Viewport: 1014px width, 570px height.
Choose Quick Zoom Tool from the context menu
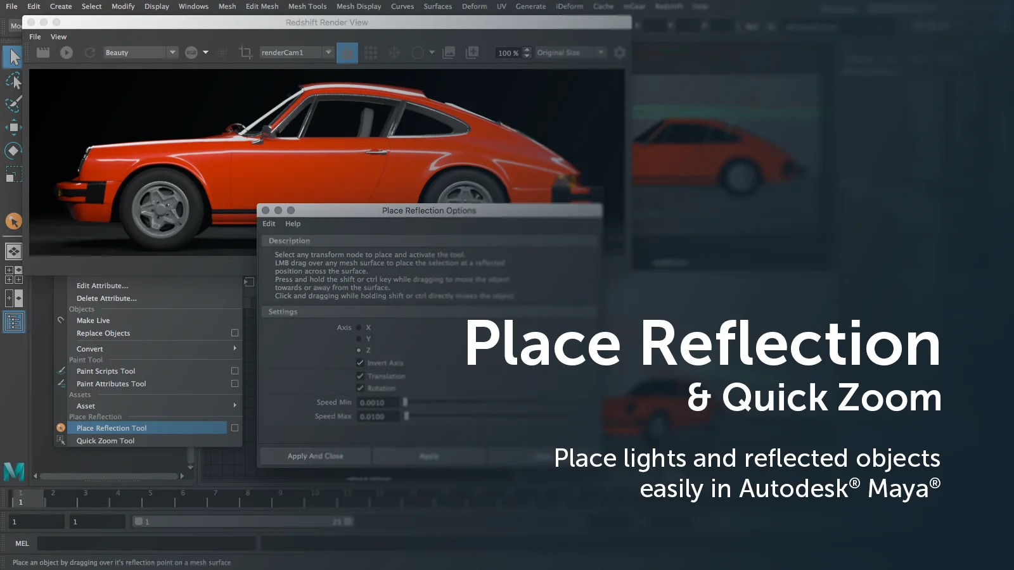[105, 440]
